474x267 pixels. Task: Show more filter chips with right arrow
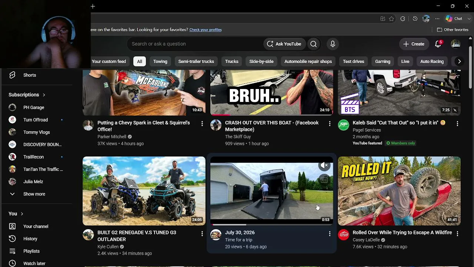click(459, 62)
